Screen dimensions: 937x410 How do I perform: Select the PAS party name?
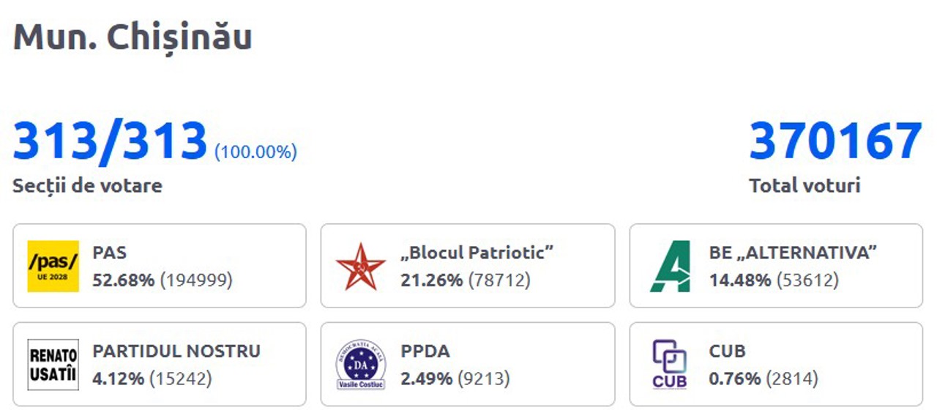(109, 253)
